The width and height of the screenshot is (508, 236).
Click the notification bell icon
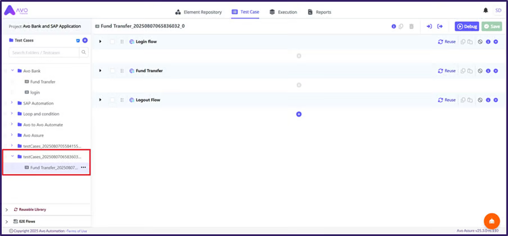point(486,11)
